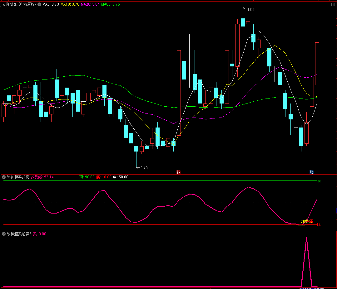Select the yellow MA10: 3.76 label
Screen dimensions: 337x289
[x=70, y=4]
